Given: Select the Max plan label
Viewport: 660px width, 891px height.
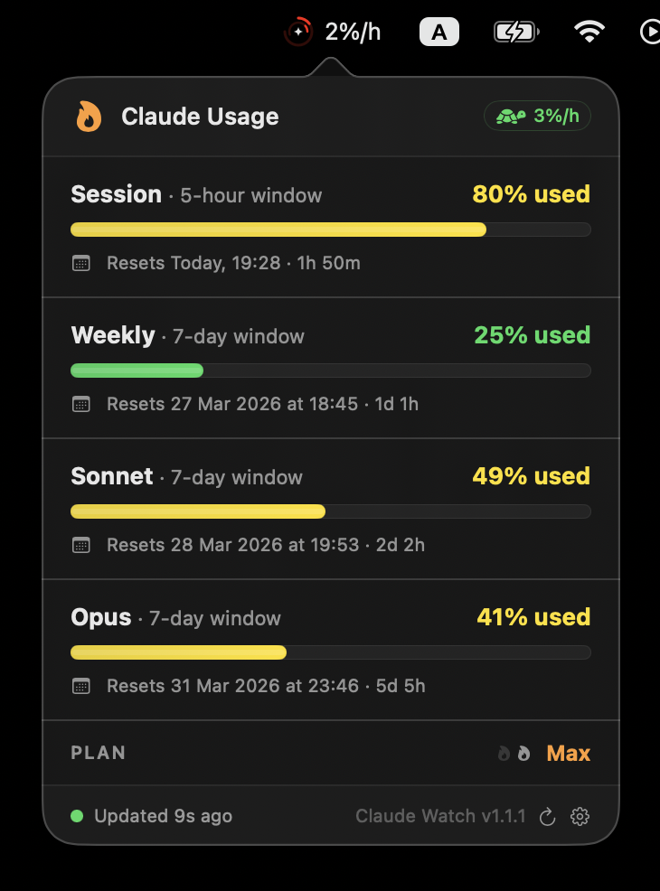Looking at the screenshot, I should tap(568, 753).
